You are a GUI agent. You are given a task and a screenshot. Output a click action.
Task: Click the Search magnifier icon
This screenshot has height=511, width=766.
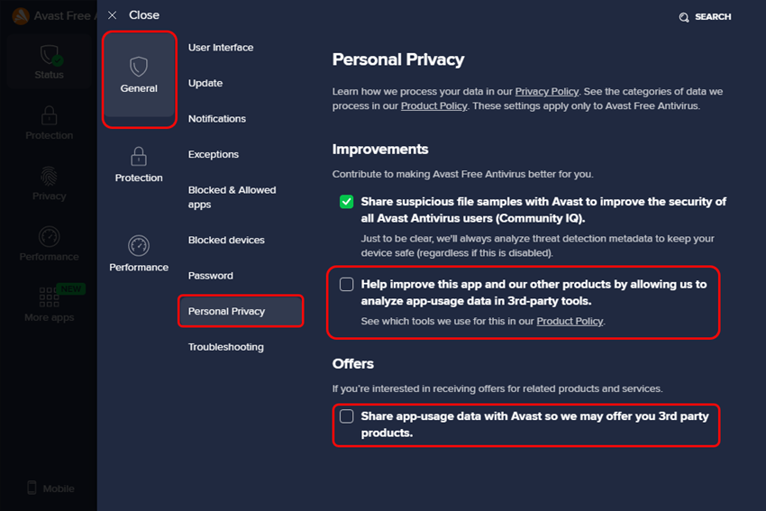(684, 17)
